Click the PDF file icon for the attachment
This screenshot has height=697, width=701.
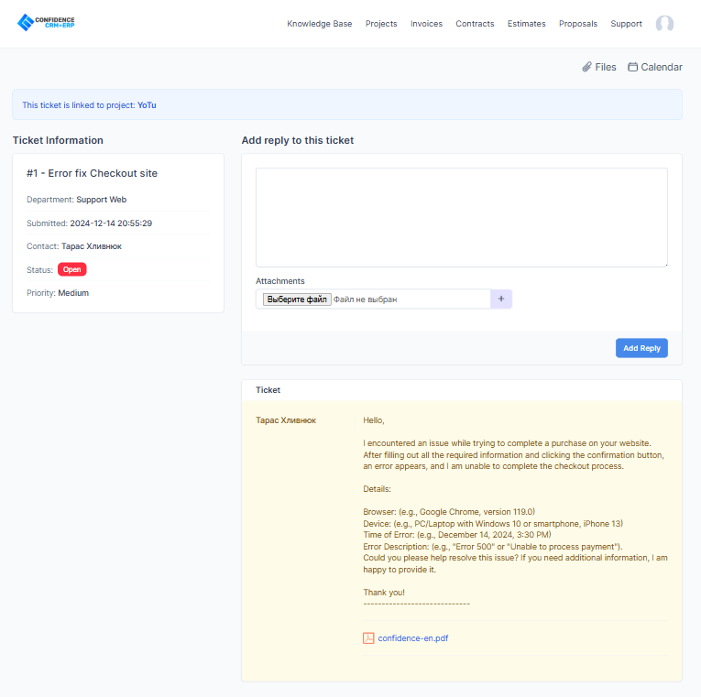tap(368, 638)
